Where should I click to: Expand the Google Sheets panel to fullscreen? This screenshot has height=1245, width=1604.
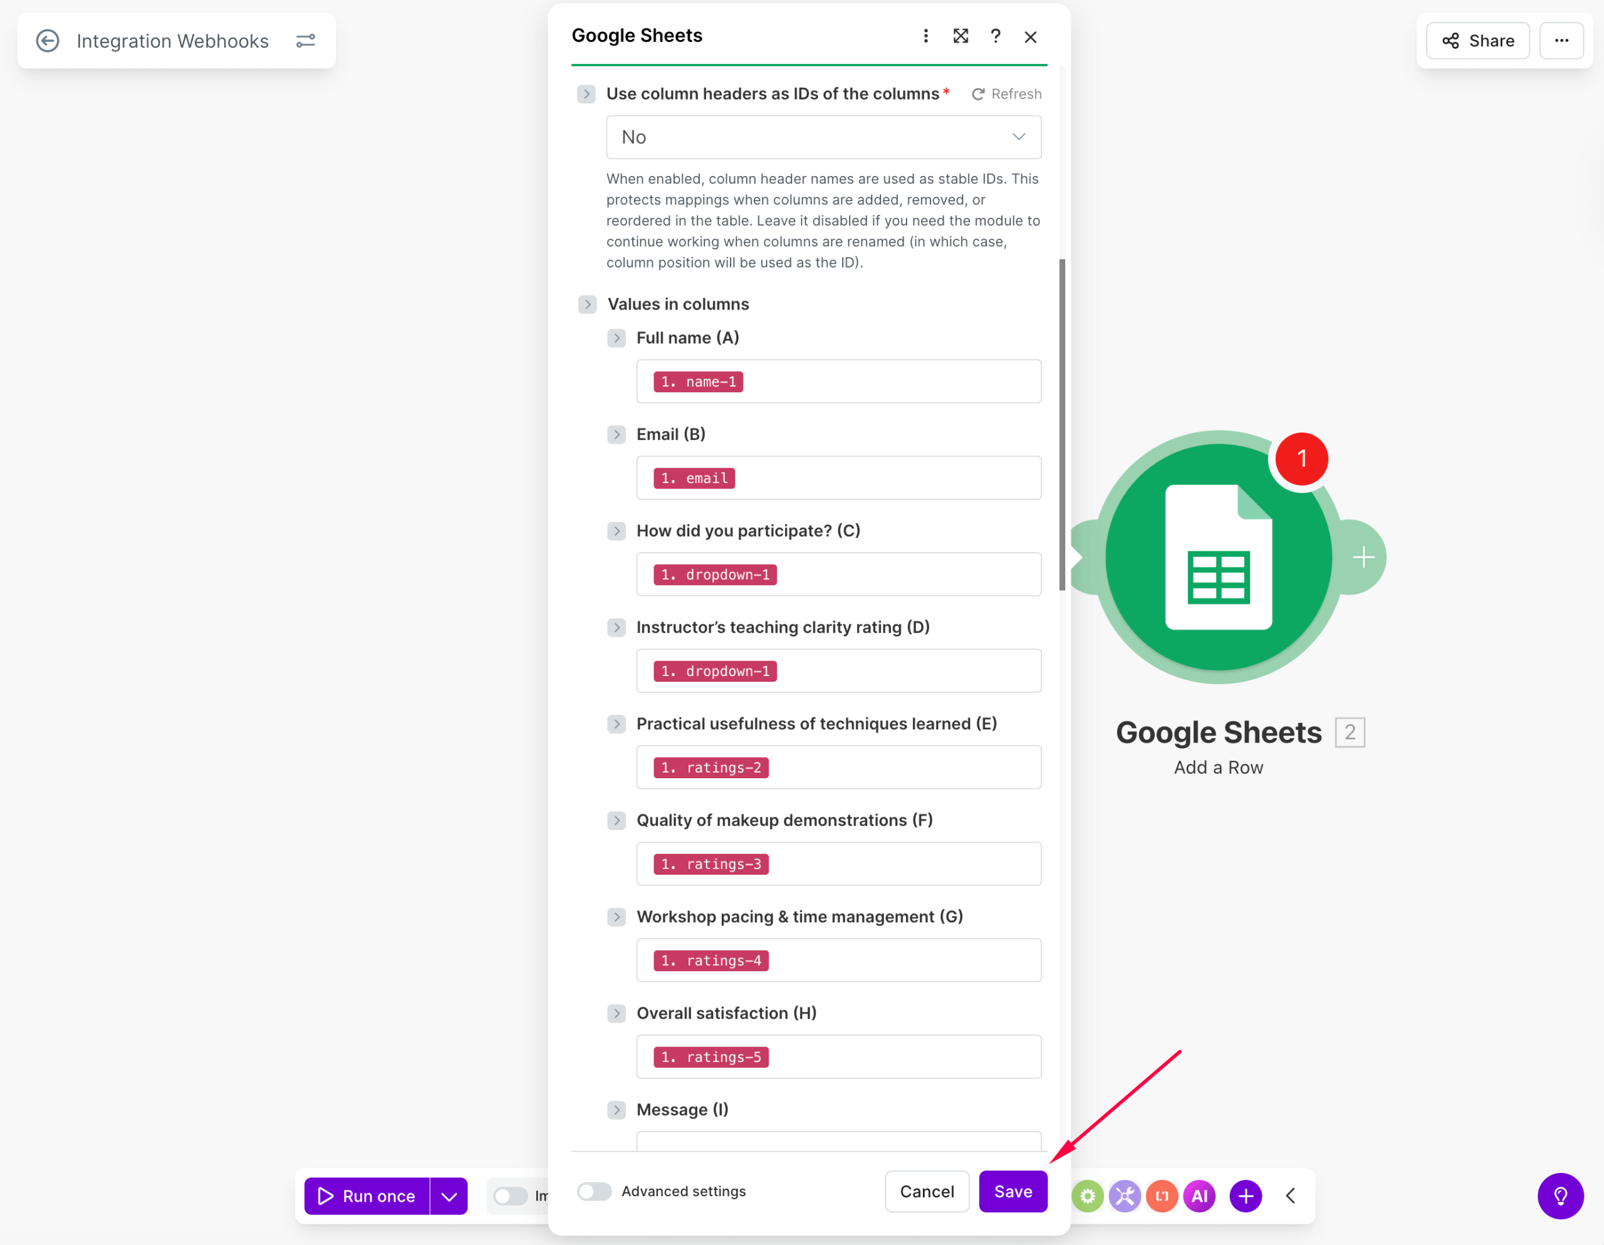[x=961, y=36]
